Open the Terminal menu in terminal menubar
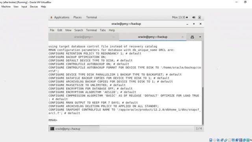252x142 pixels. [91, 30]
